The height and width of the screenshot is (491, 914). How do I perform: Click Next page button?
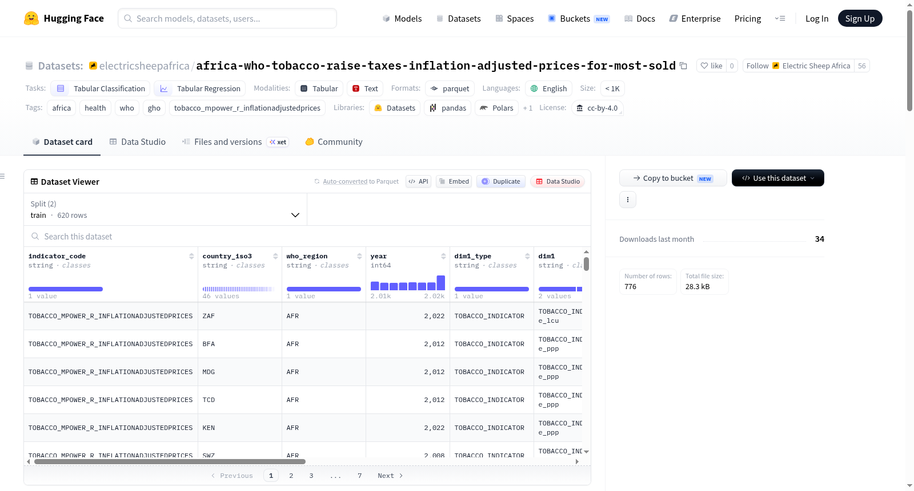(x=390, y=476)
